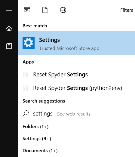This screenshot has width=135, height=157.
Task: Filter results by Documents icon
Action: (45, 10)
